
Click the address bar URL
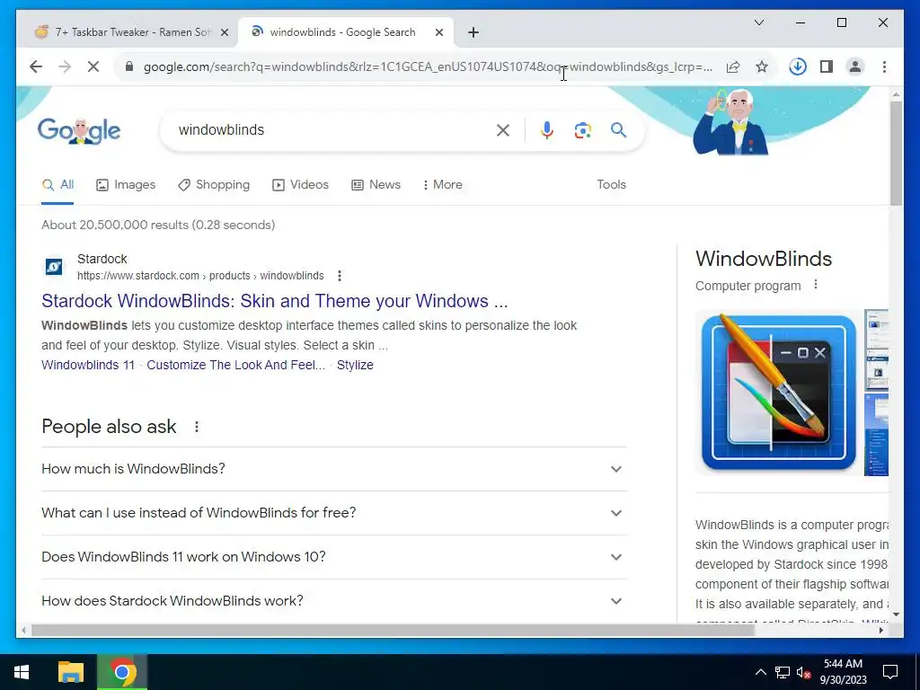click(428, 66)
